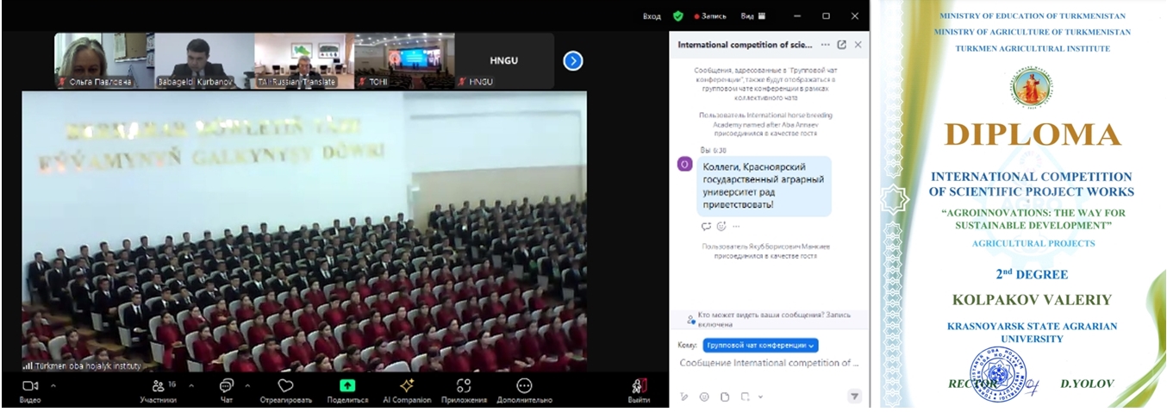Advance thumbnails with blue next arrow
This screenshot has width=1167, height=412.
coord(573,60)
